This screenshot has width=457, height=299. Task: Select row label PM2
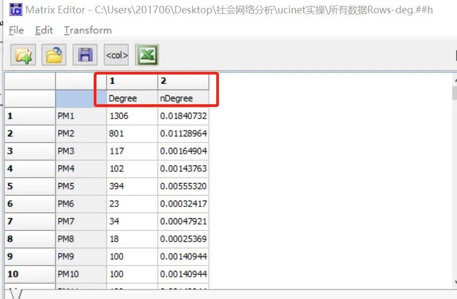pos(81,134)
